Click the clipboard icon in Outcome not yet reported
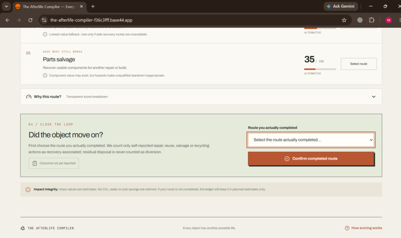The height and width of the screenshot is (238, 401). [x=35, y=163]
